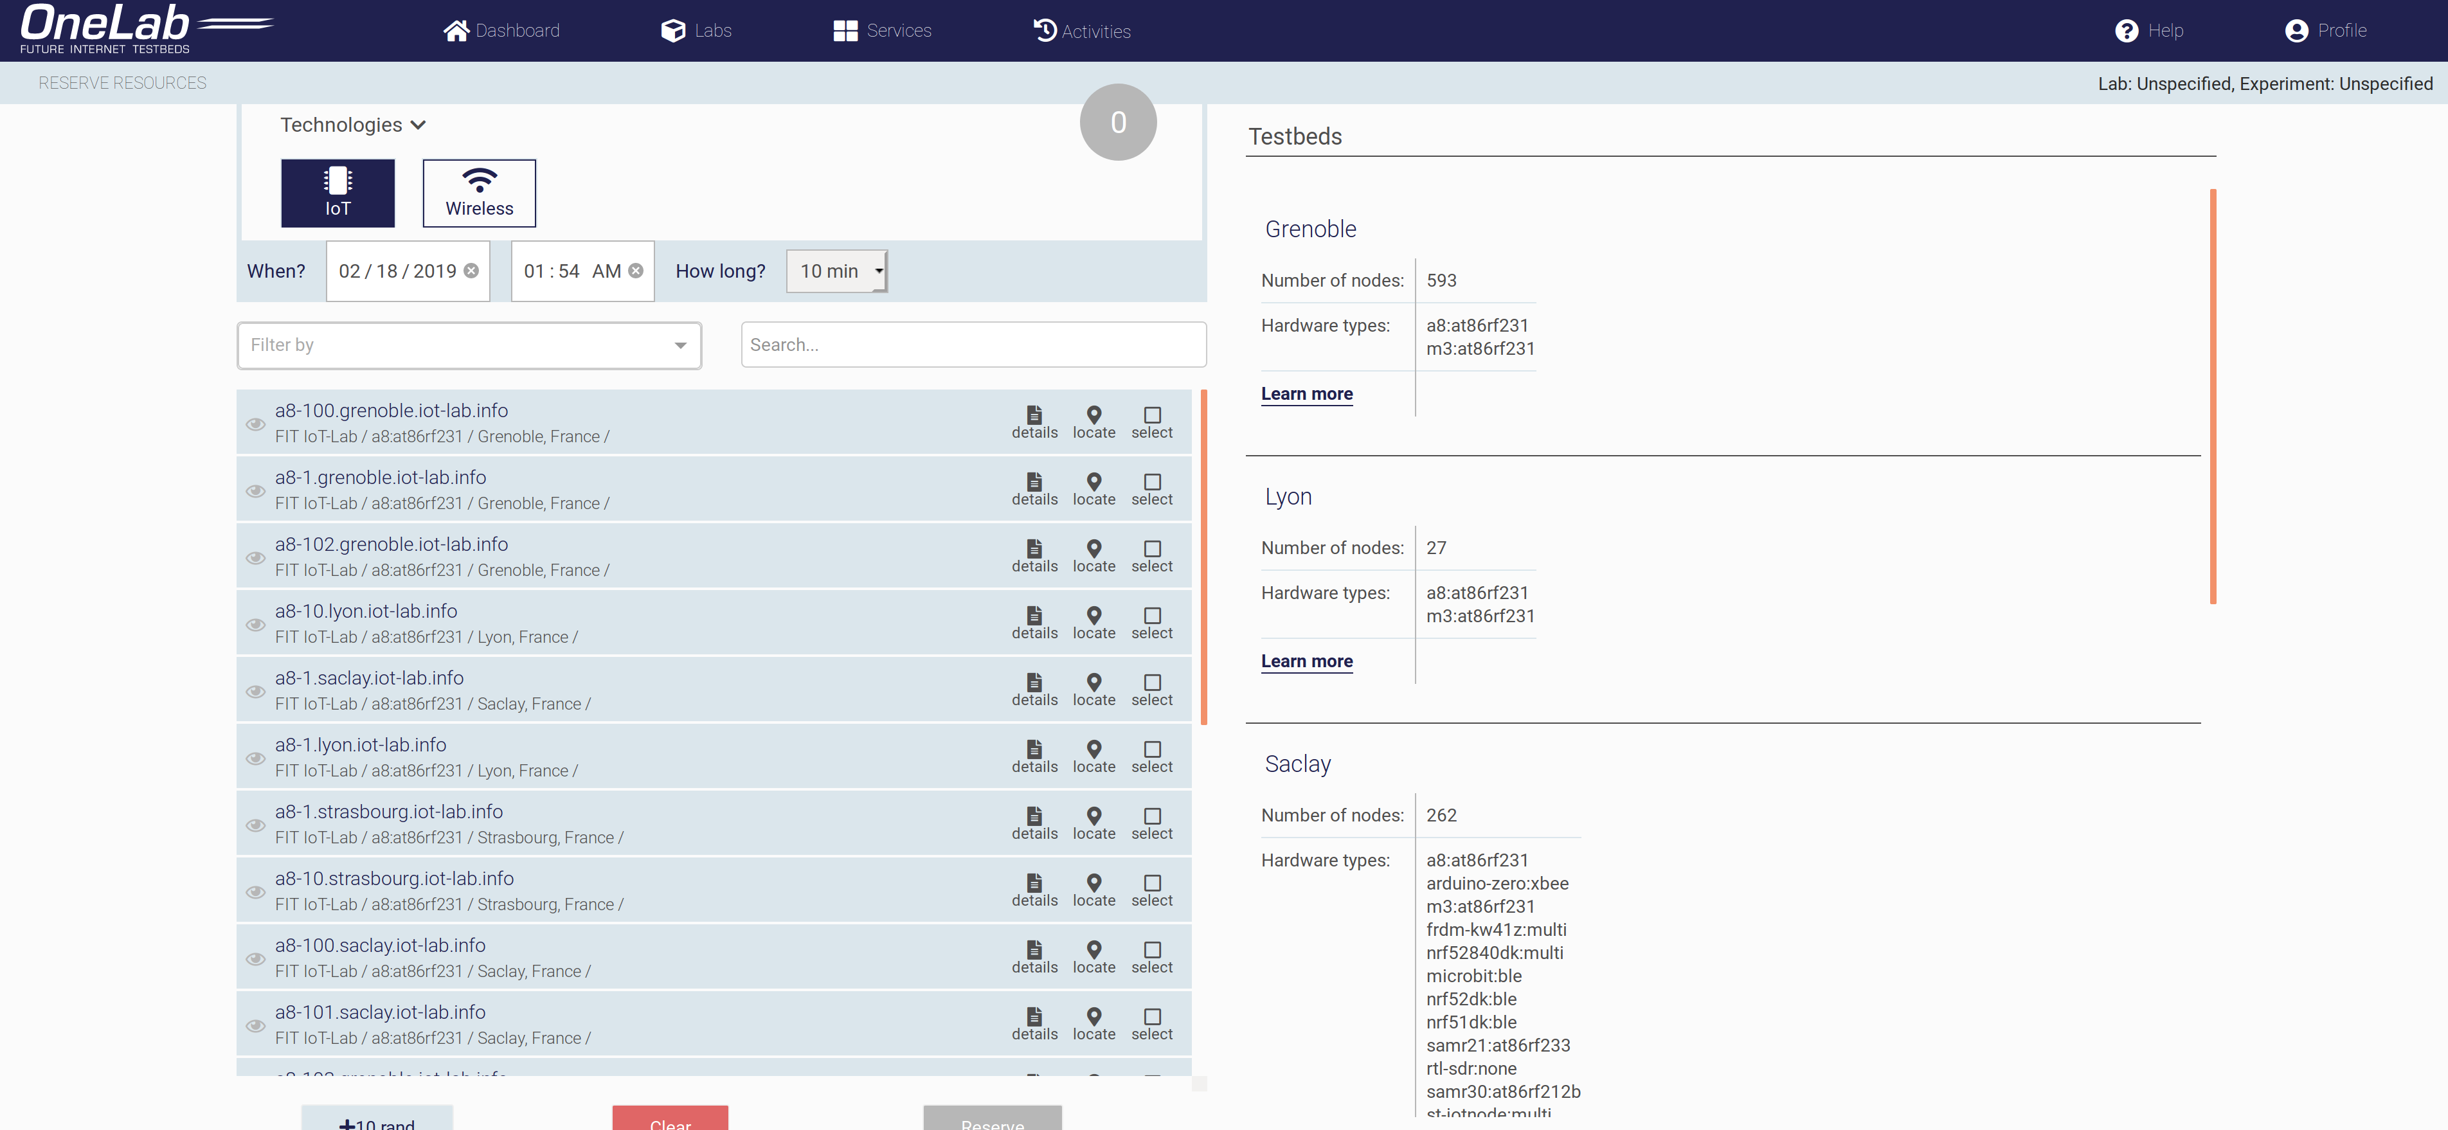Open details for a8-10.lyon.iot-lab.info
Viewport: 2448px width, 1130px height.
(x=1034, y=617)
